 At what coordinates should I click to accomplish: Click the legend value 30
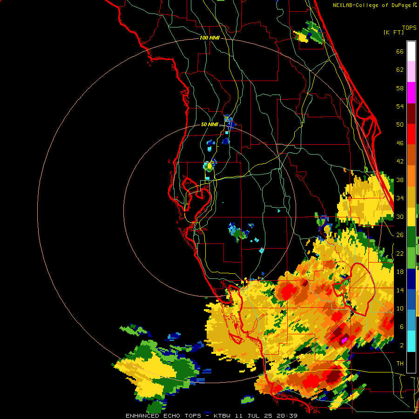pos(400,216)
